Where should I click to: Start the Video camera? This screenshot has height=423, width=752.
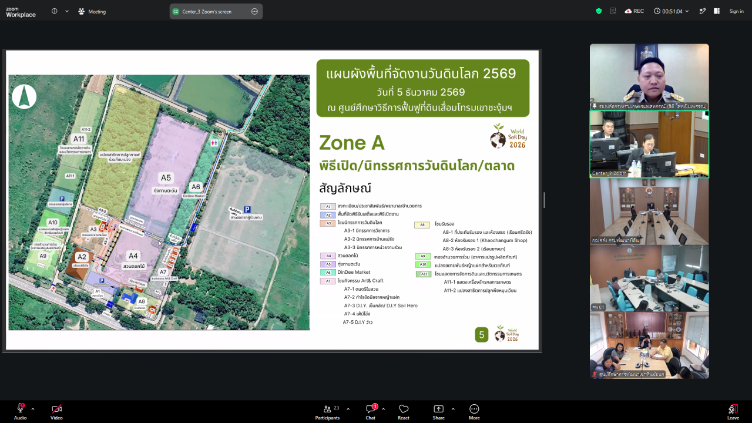click(56, 411)
